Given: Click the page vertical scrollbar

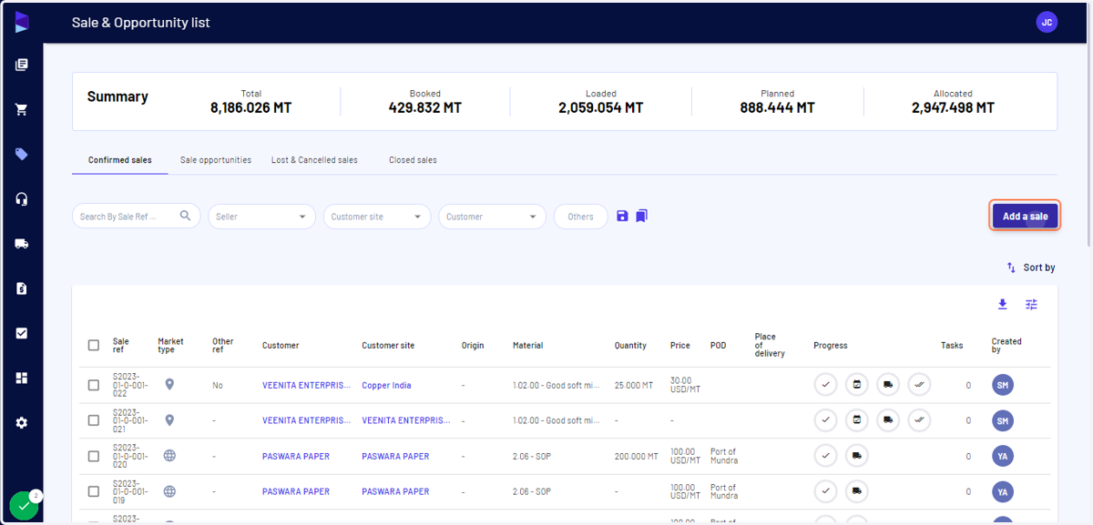Looking at the screenshot, I should click(x=1088, y=127).
